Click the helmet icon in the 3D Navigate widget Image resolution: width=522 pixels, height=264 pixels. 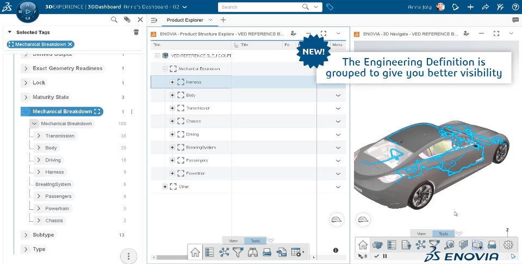[x=363, y=220]
